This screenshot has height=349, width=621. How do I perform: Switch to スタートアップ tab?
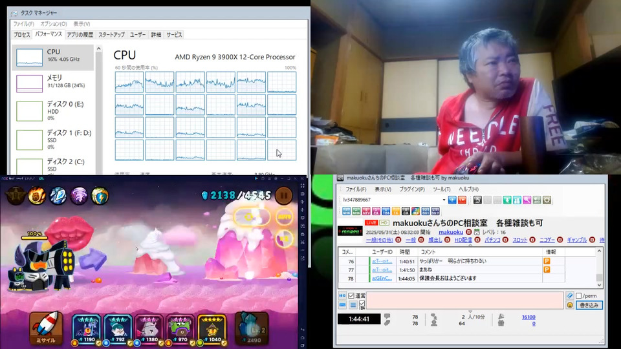111,35
